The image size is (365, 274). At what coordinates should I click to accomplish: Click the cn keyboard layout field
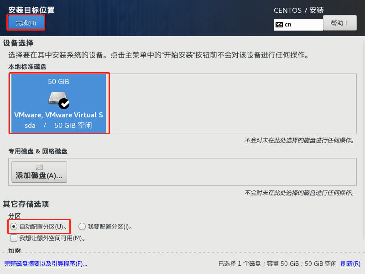298,25
